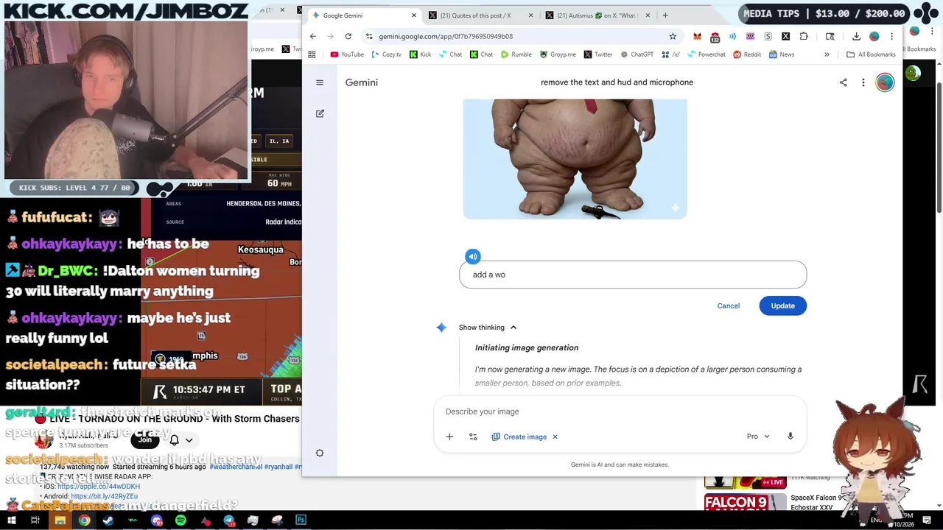Open the News bookmark

point(781,54)
